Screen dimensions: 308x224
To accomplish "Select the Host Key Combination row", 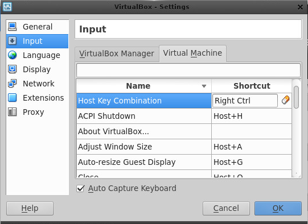I will (144, 101).
